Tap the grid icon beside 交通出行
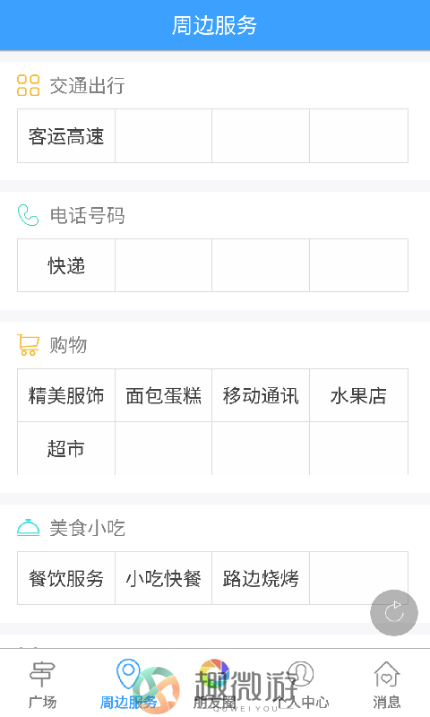Viewport: 430px width, 717px height. [x=29, y=85]
